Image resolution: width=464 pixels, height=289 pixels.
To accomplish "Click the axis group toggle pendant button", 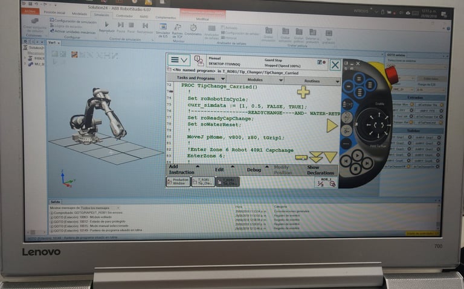I will 346,130.
